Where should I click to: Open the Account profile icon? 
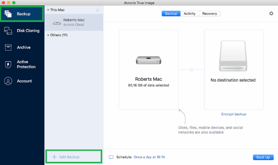coord(8,81)
